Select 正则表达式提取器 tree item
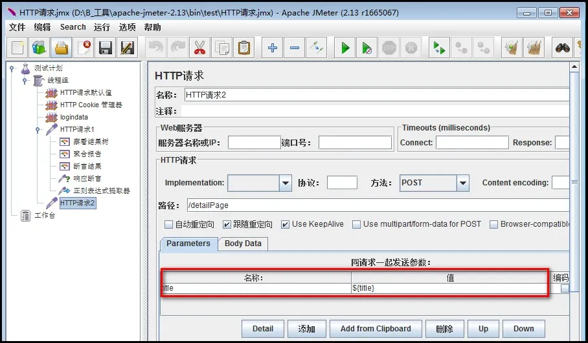Screen dimensions: 588x343 click(x=102, y=191)
